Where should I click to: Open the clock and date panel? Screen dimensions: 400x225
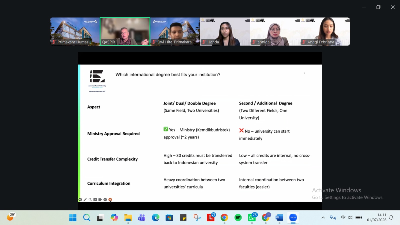point(376,217)
